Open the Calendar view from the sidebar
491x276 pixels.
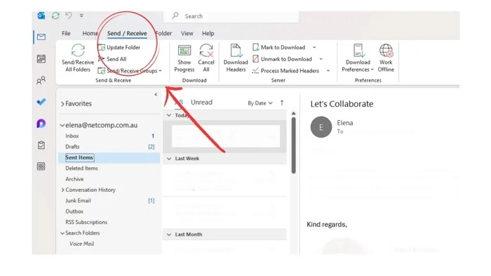pyautogui.click(x=41, y=59)
